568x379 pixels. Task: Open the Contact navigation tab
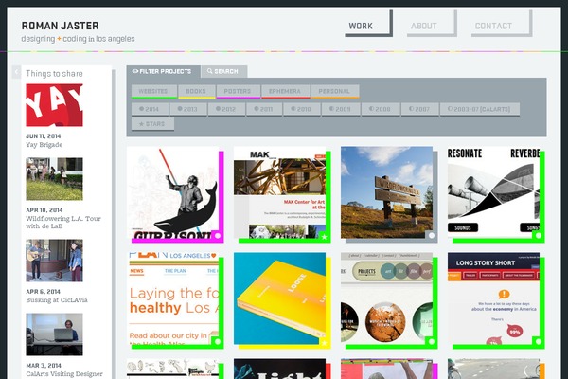[x=502, y=24]
